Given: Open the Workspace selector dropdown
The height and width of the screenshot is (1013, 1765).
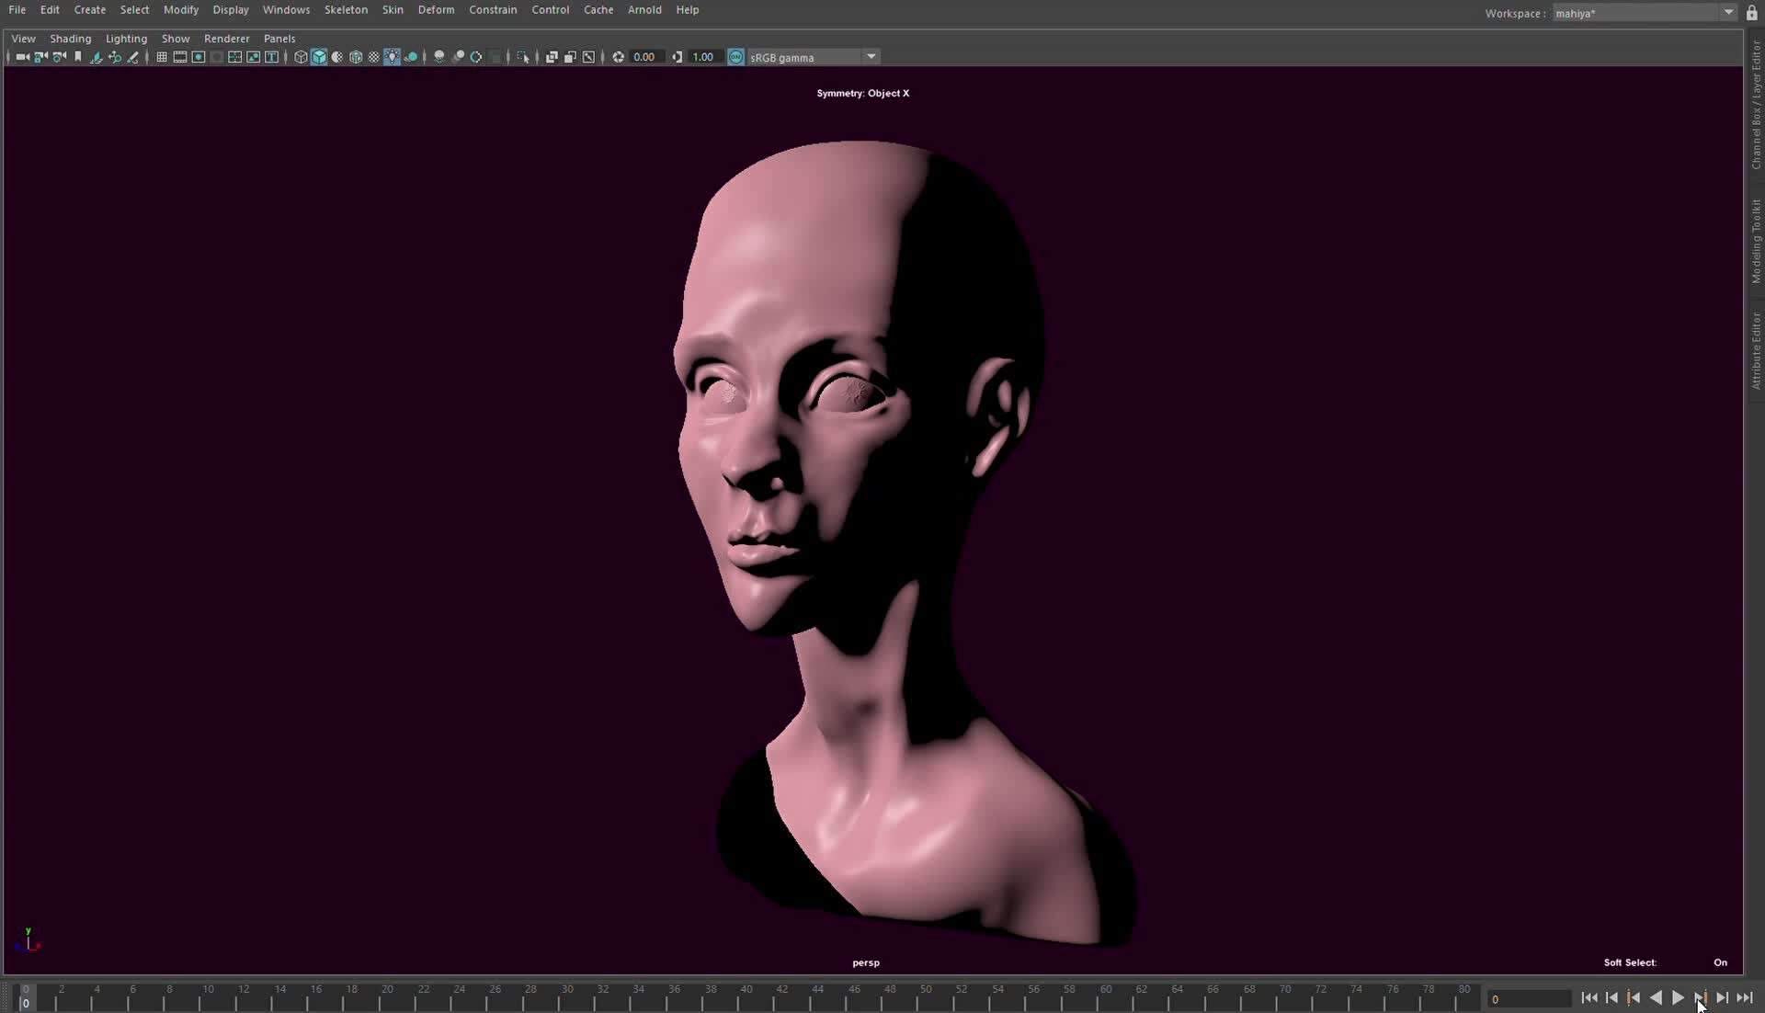Looking at the screenshot, I should 1726,13.
